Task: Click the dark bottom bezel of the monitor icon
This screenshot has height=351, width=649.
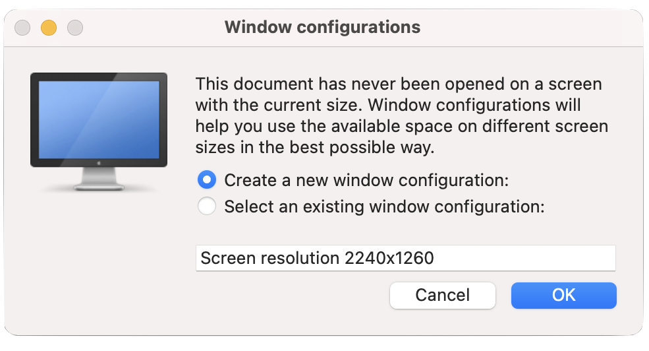Action: [66, 160]
